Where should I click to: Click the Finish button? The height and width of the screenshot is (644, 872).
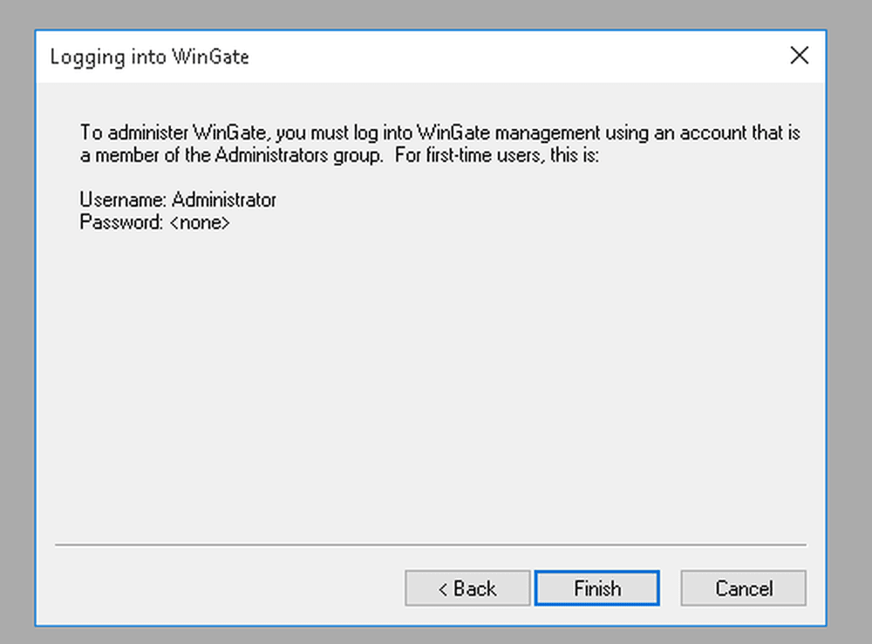[596, 588]
